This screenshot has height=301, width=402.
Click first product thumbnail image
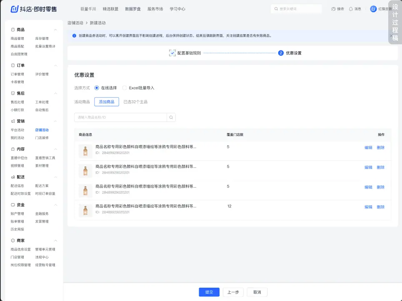(85, 151)
